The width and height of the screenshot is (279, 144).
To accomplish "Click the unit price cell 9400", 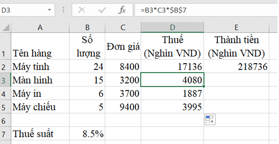I will [x=123, y=107].
